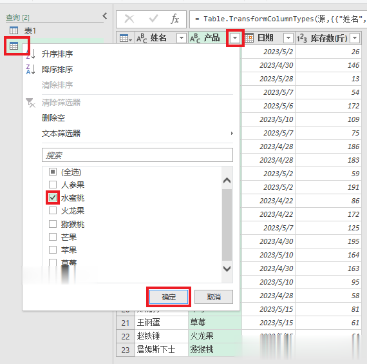This screenshot has height=364, width=367.
Task: Click the ABC type icon of 姓名 column
Action: [x=142, y=38]
